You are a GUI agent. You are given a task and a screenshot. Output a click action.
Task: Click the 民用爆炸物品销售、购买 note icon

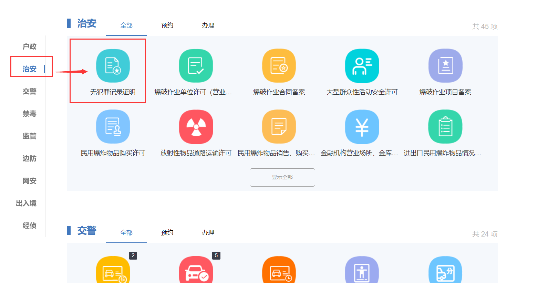279,127
